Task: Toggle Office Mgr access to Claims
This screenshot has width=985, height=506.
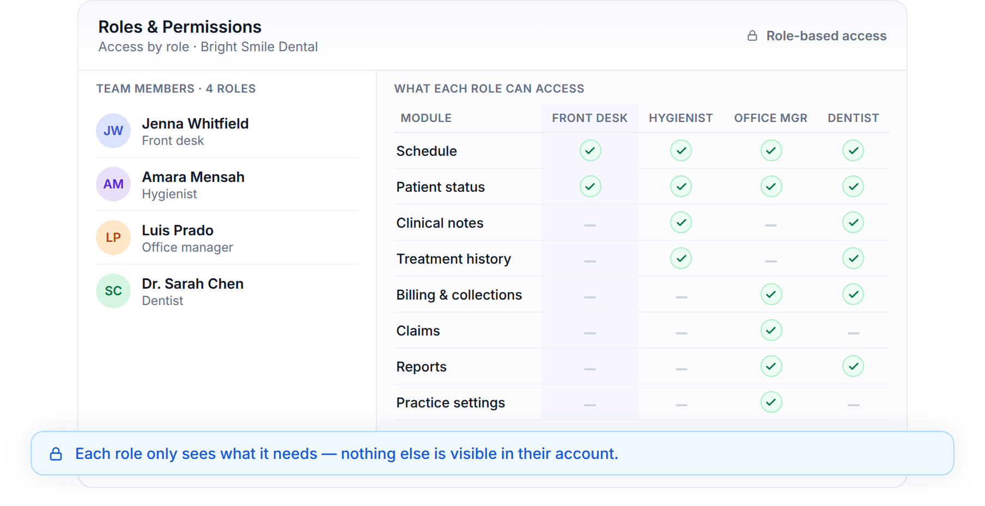Action: pyautogui.click(x=771, y=330)
